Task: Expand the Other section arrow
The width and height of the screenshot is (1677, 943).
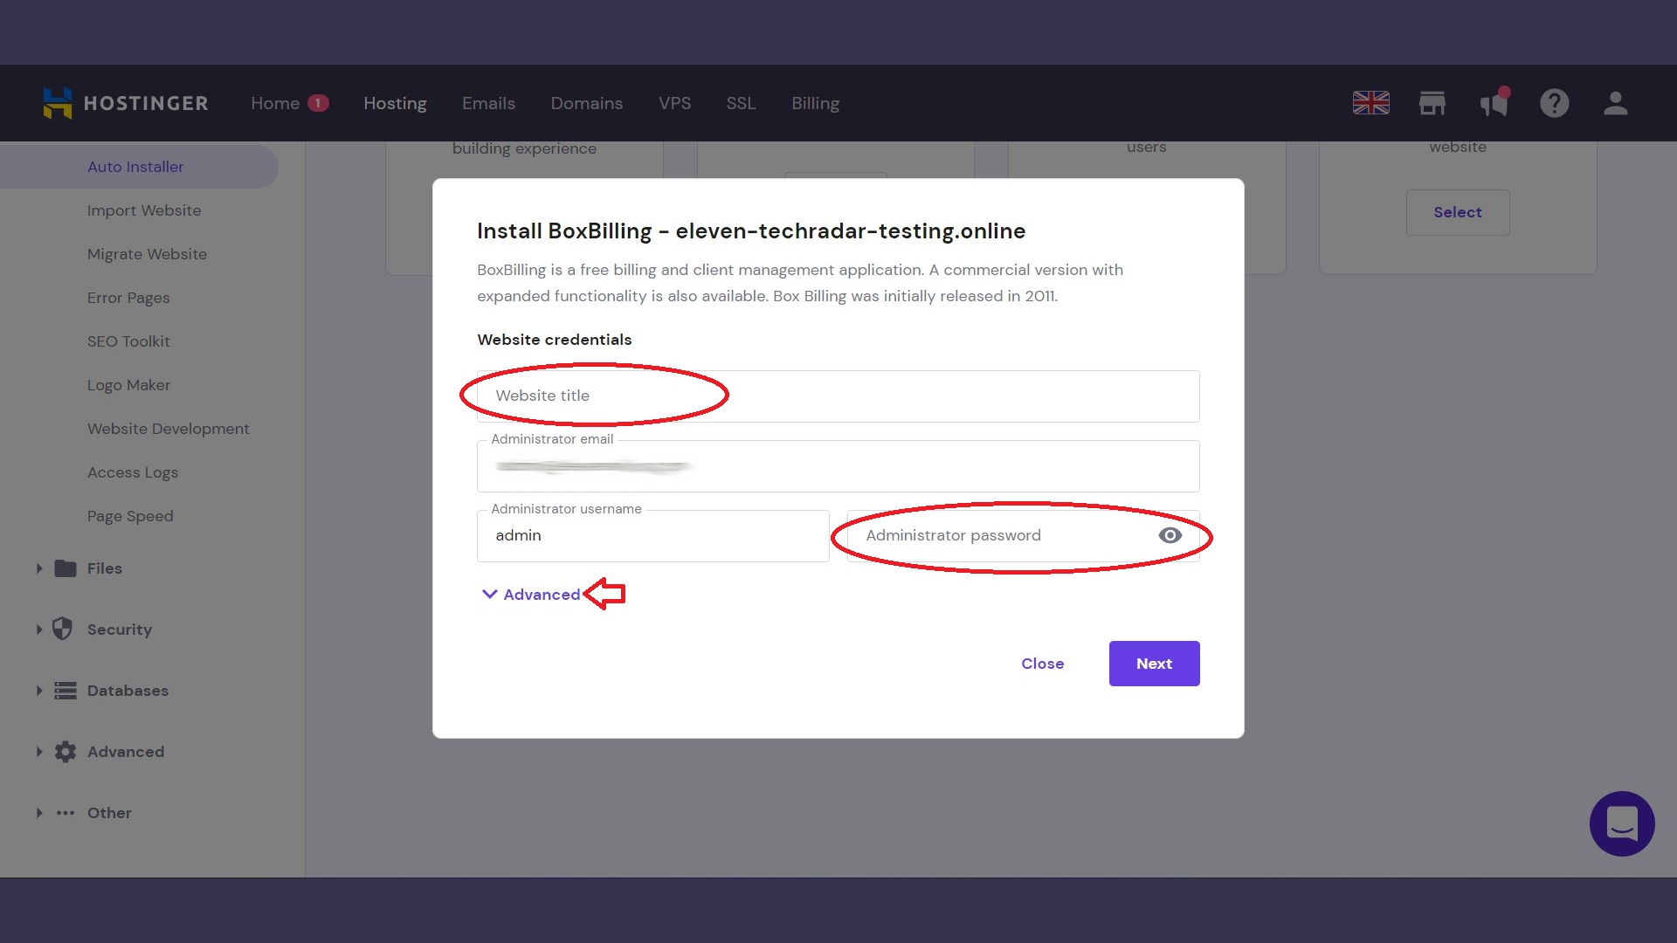Action: pyautogui.click(x=39, y=813)
